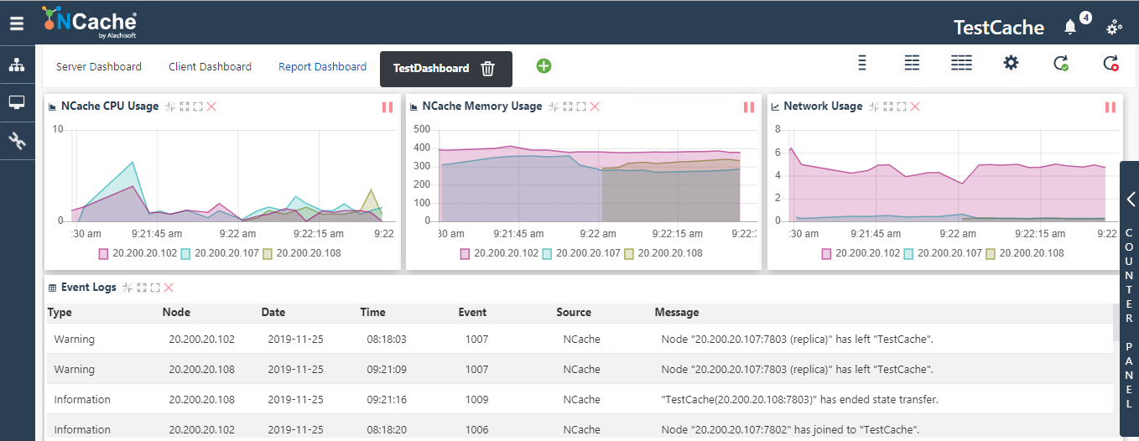Open the hamburger menu at top left
This screenshot has width=1139, height=441.
[17, 23]
